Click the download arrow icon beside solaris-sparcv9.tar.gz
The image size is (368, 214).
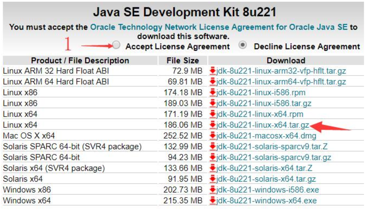pos(213,157)
